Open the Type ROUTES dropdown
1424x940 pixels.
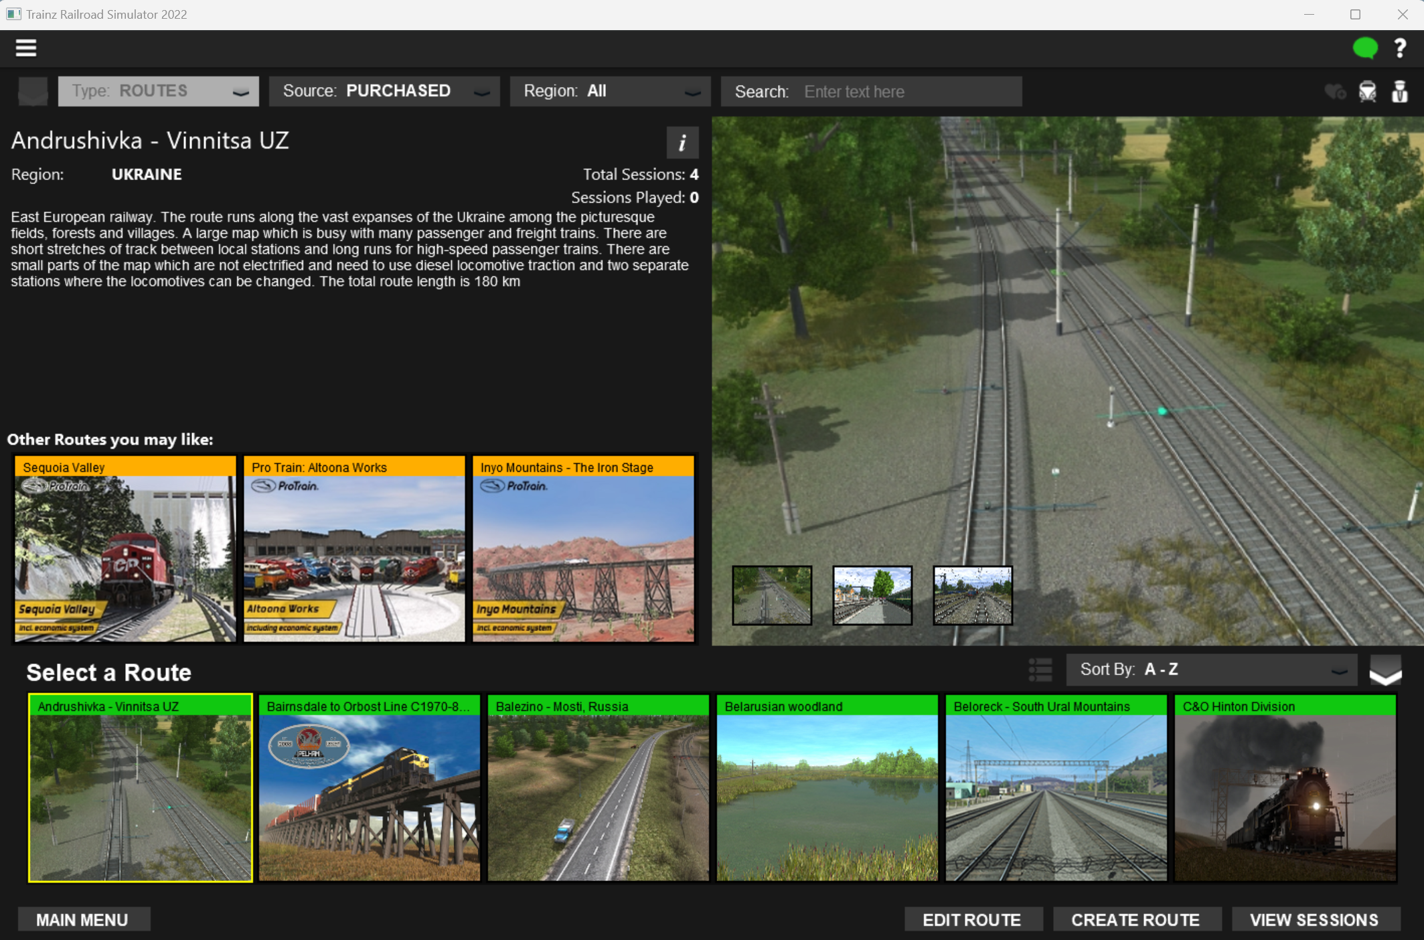(158, 91)
